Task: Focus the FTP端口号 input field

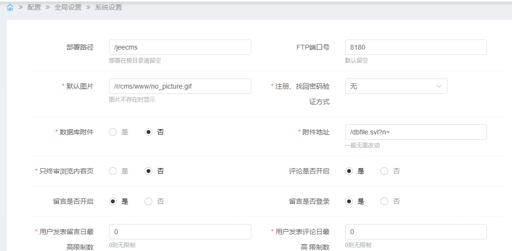Action: (x=416, y=47)
